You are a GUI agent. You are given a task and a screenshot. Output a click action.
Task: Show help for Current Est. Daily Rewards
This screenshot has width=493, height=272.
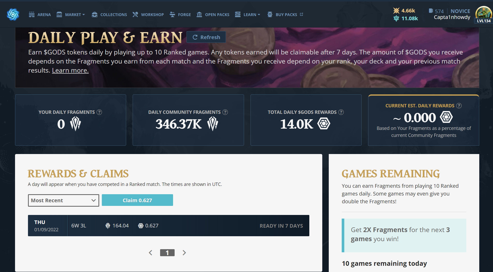459,106
